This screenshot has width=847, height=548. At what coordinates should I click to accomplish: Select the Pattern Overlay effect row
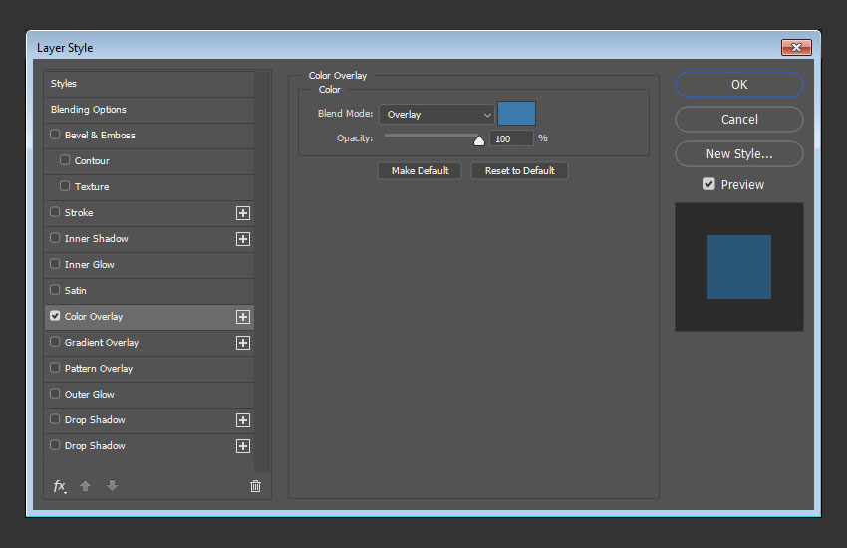click(149, 369)
